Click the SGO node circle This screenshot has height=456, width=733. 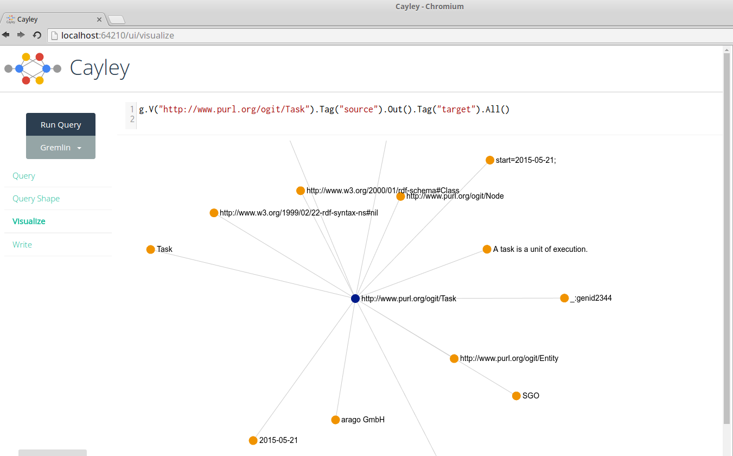pos(517,396)
